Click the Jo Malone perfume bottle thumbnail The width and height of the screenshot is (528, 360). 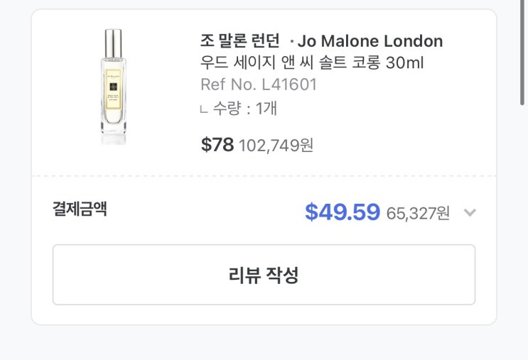pyautogui.click(x=114, y=89)
